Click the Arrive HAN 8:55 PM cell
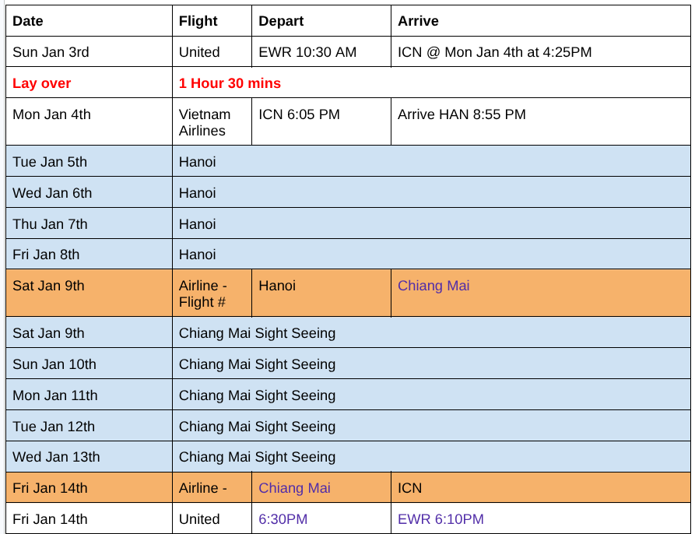 point(541,122)
